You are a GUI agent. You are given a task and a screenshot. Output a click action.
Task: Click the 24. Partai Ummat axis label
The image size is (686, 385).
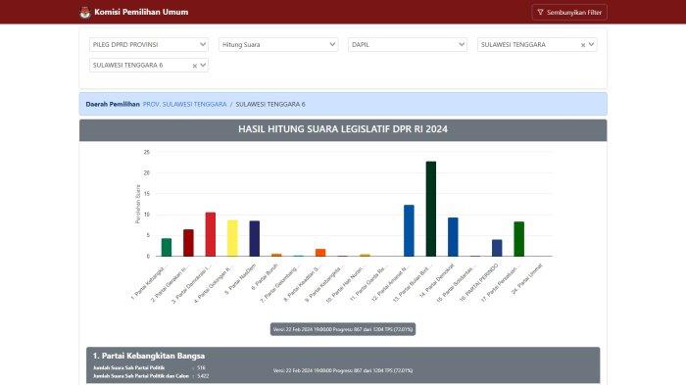click(x=527, y=278)
